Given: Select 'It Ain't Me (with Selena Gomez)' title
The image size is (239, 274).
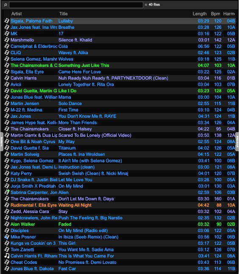Looking at the screenshot, I should pos(90,161).
